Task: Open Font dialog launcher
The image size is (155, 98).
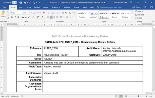Action: 45,21
